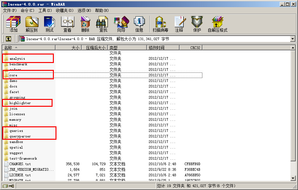Click the archive path address field

pos(154,39)
